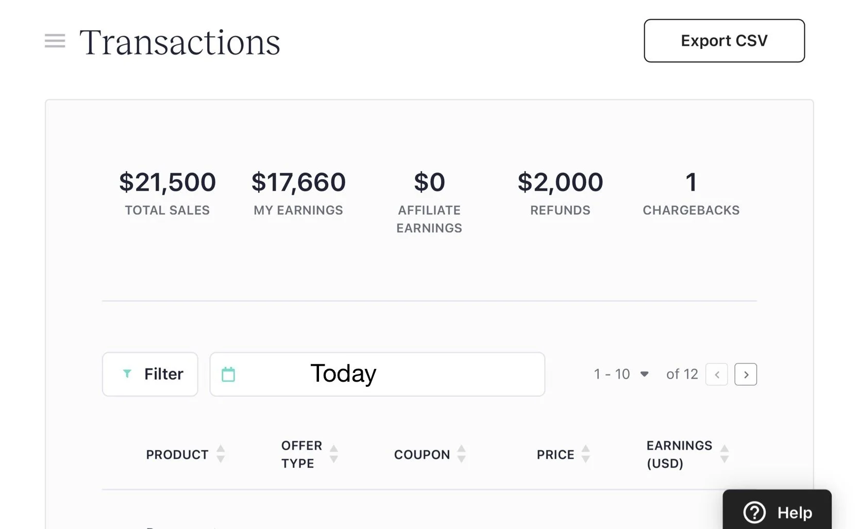Sort transactions by Earnings (USD) column
The width and height of the screenshot is (859, 529).
coord(725,454)
